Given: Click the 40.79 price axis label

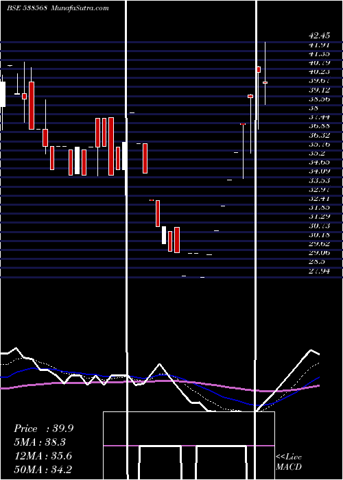Looking at the screenshot, I should pos(320,63).
